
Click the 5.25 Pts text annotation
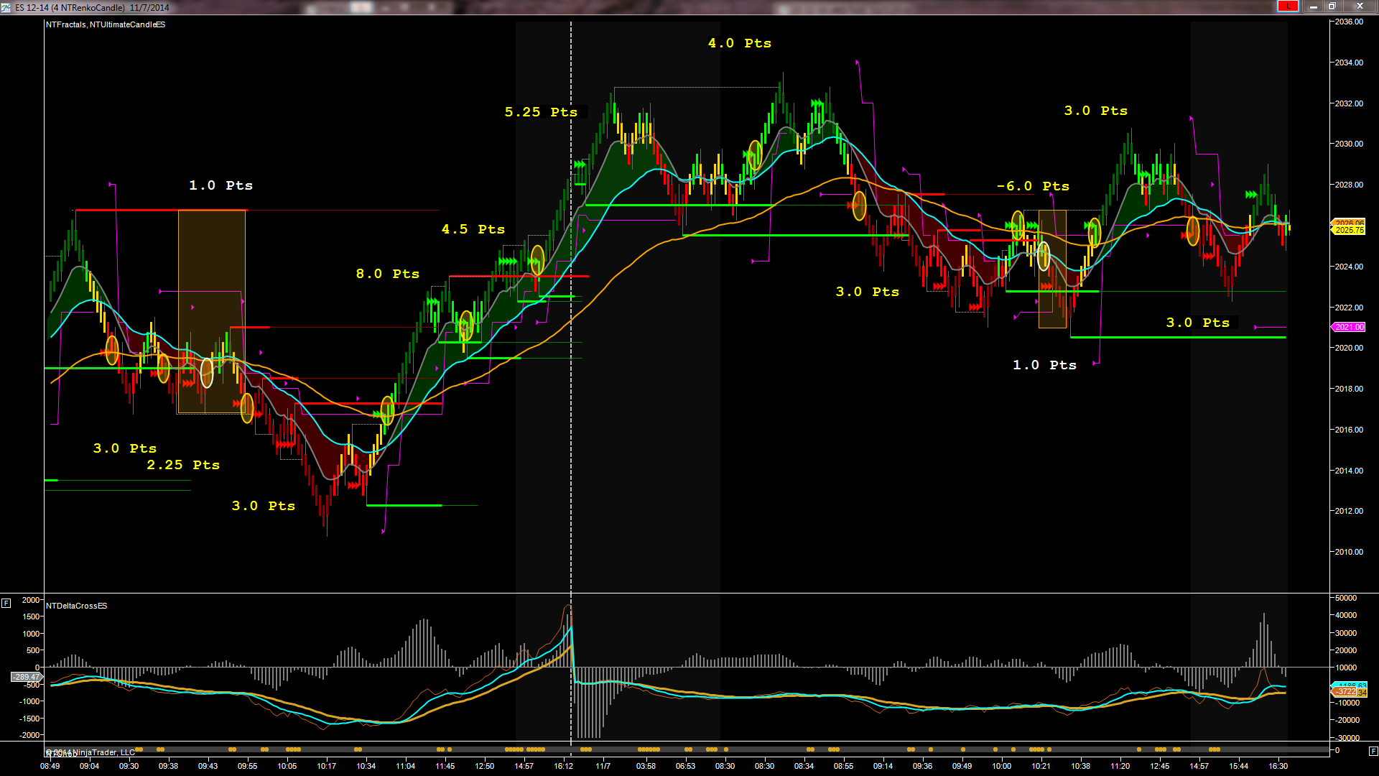[541, 112]
